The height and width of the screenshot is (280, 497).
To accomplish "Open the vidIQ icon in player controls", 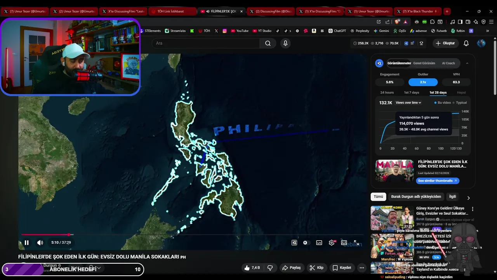I will coord(294,243).
